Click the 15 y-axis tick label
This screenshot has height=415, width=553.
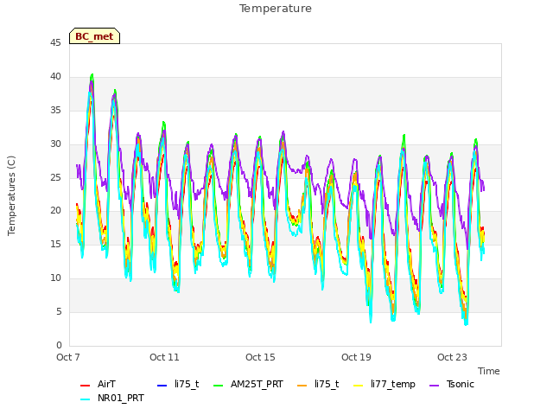click(55, 245)
